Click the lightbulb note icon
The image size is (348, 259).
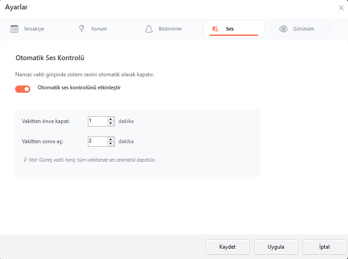(25, 160)
